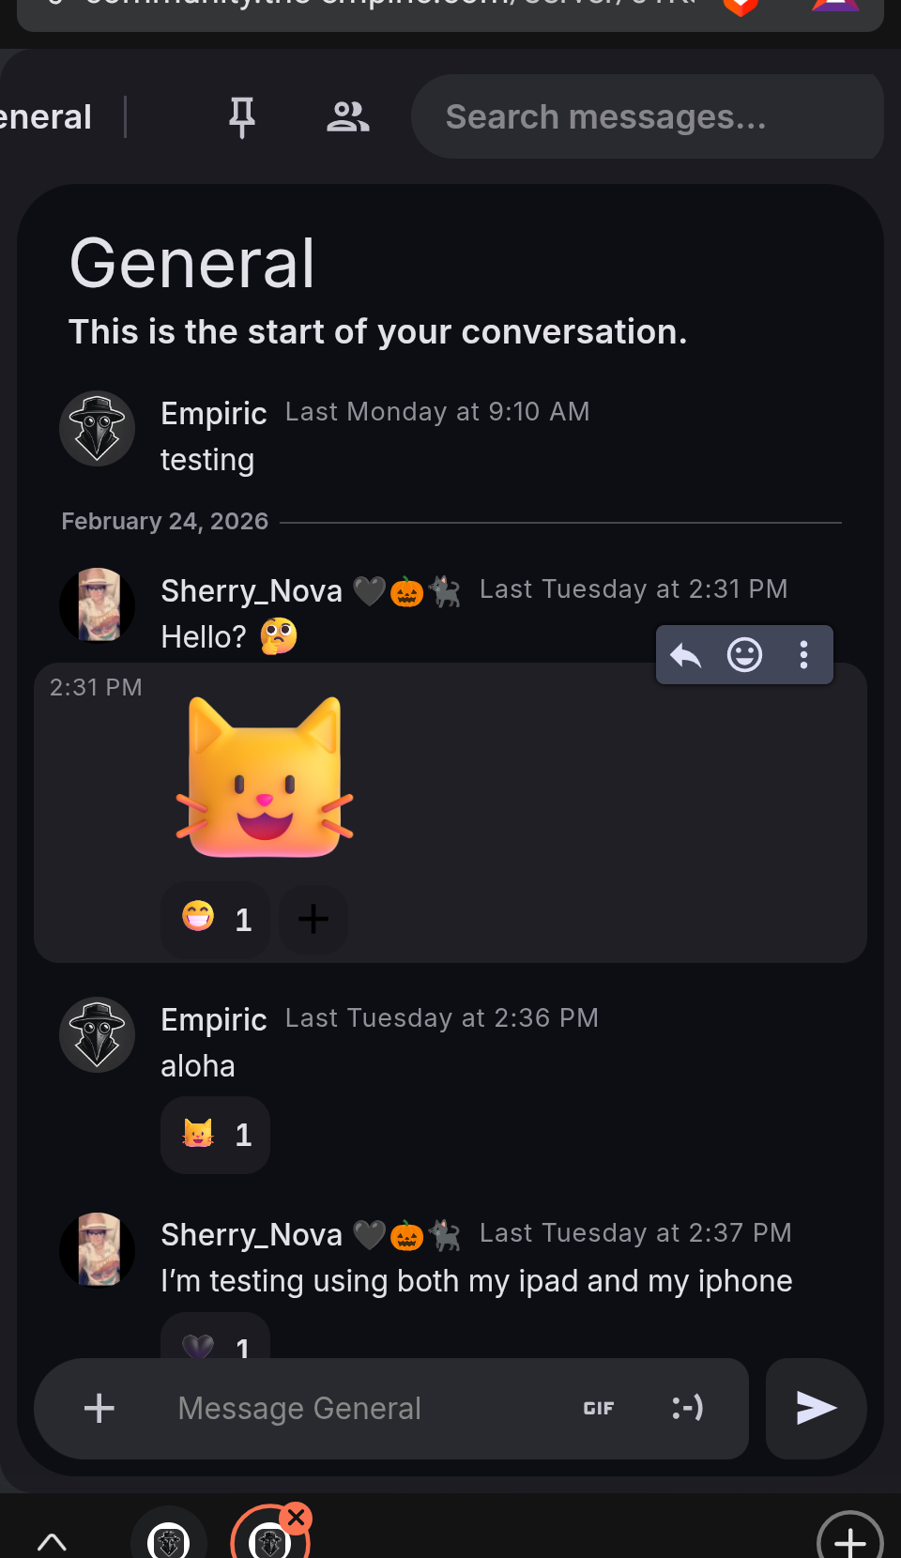901x1558 pixels.
Task: Open pinned messages with the pin icon
Action: [x=242, y=117]
